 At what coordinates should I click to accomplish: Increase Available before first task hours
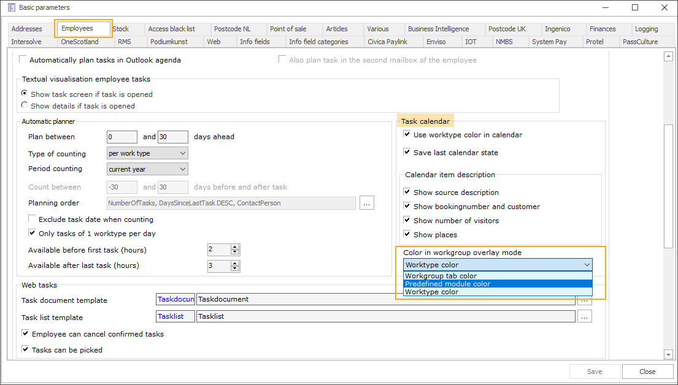(235, 247)
